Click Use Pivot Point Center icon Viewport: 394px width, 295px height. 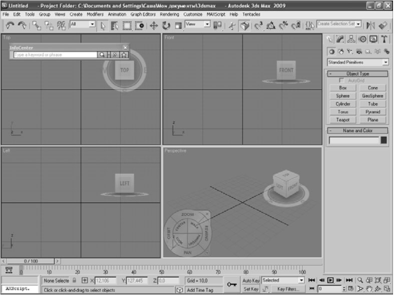point(217,25)
